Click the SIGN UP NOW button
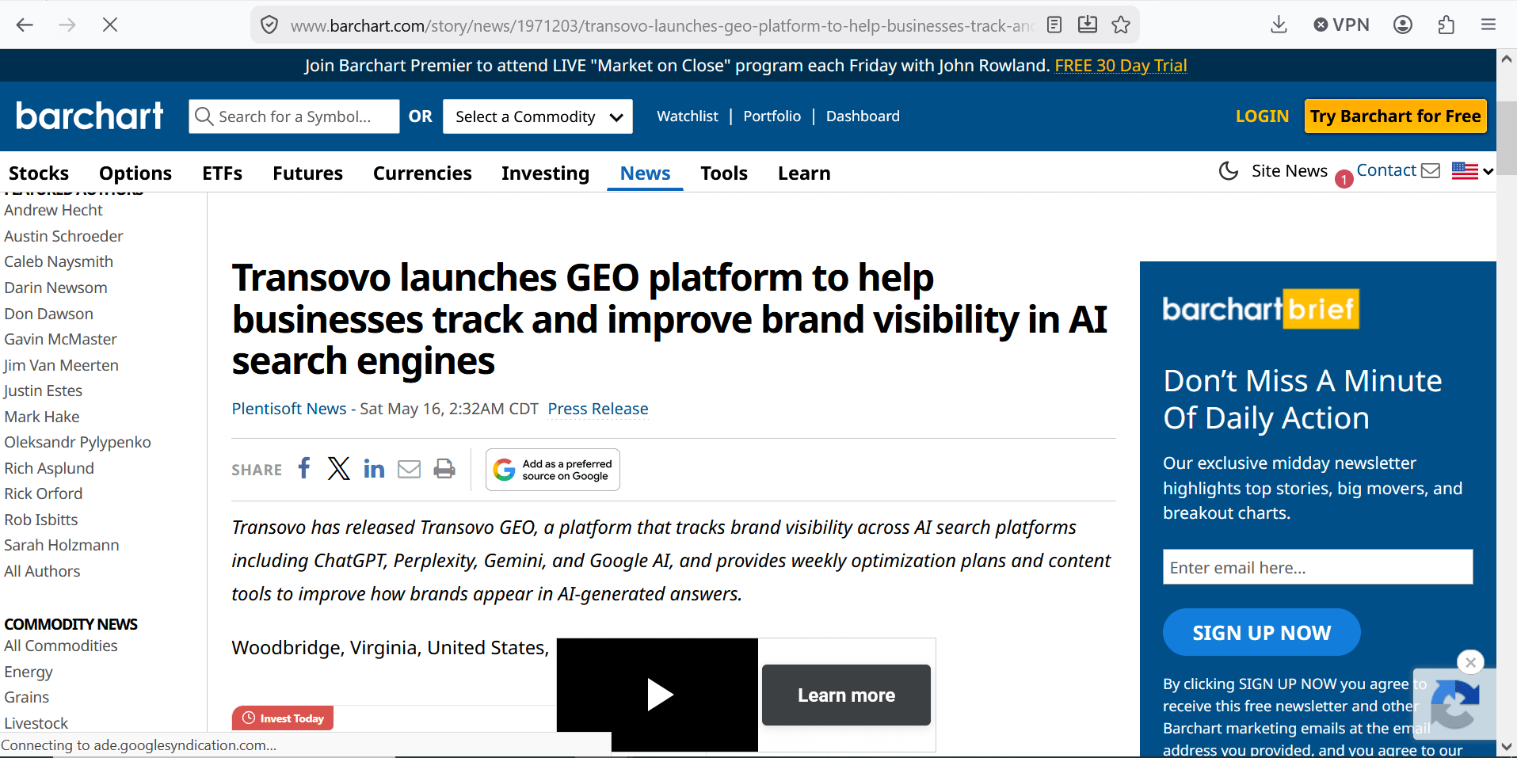 (x=1262, y=632)
